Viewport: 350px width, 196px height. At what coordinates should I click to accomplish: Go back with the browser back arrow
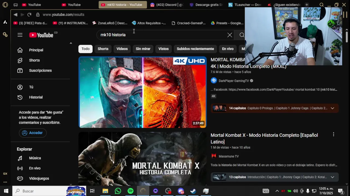(16, 14)
